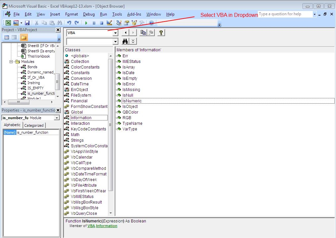Click Object Browser Help question icon
This screenshot has height=238, width=336.
[x=161, y=32]
